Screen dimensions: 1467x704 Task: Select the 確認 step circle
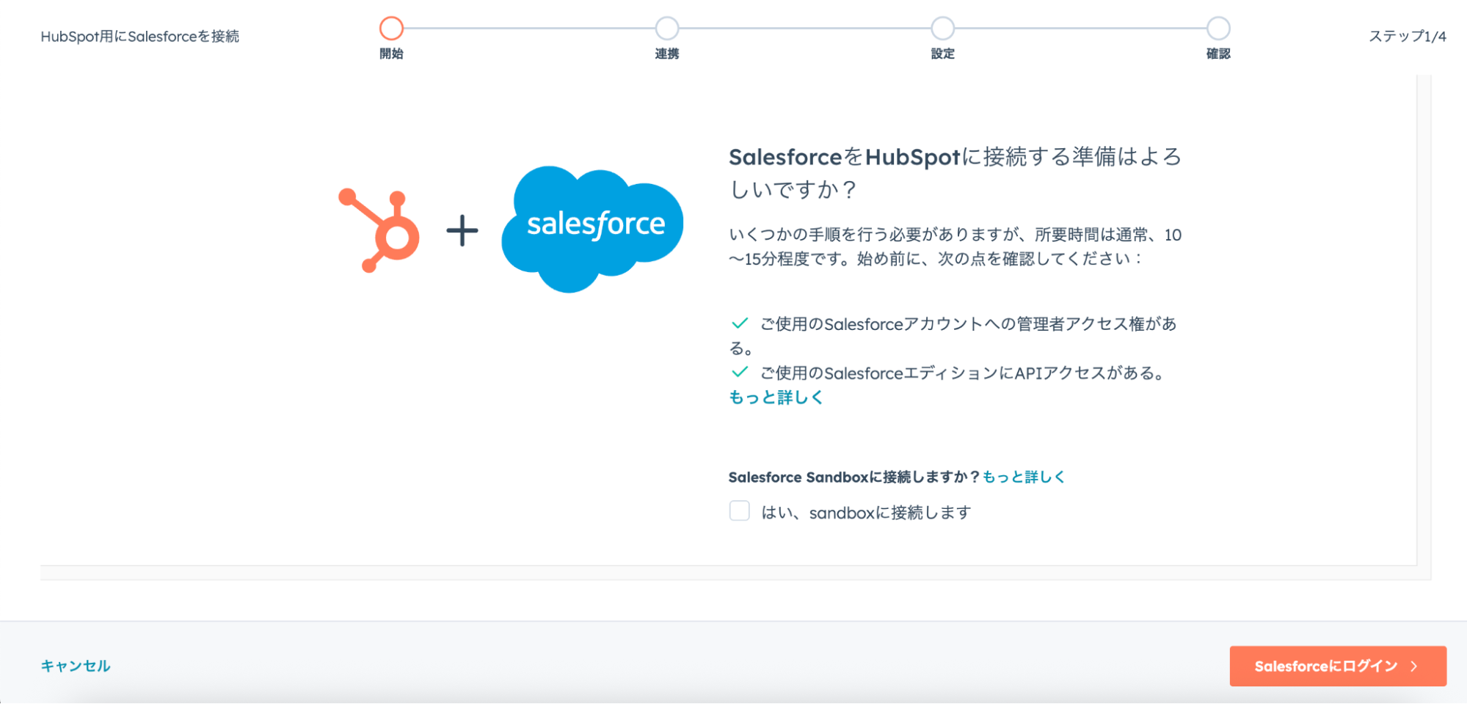point(1218,29)
